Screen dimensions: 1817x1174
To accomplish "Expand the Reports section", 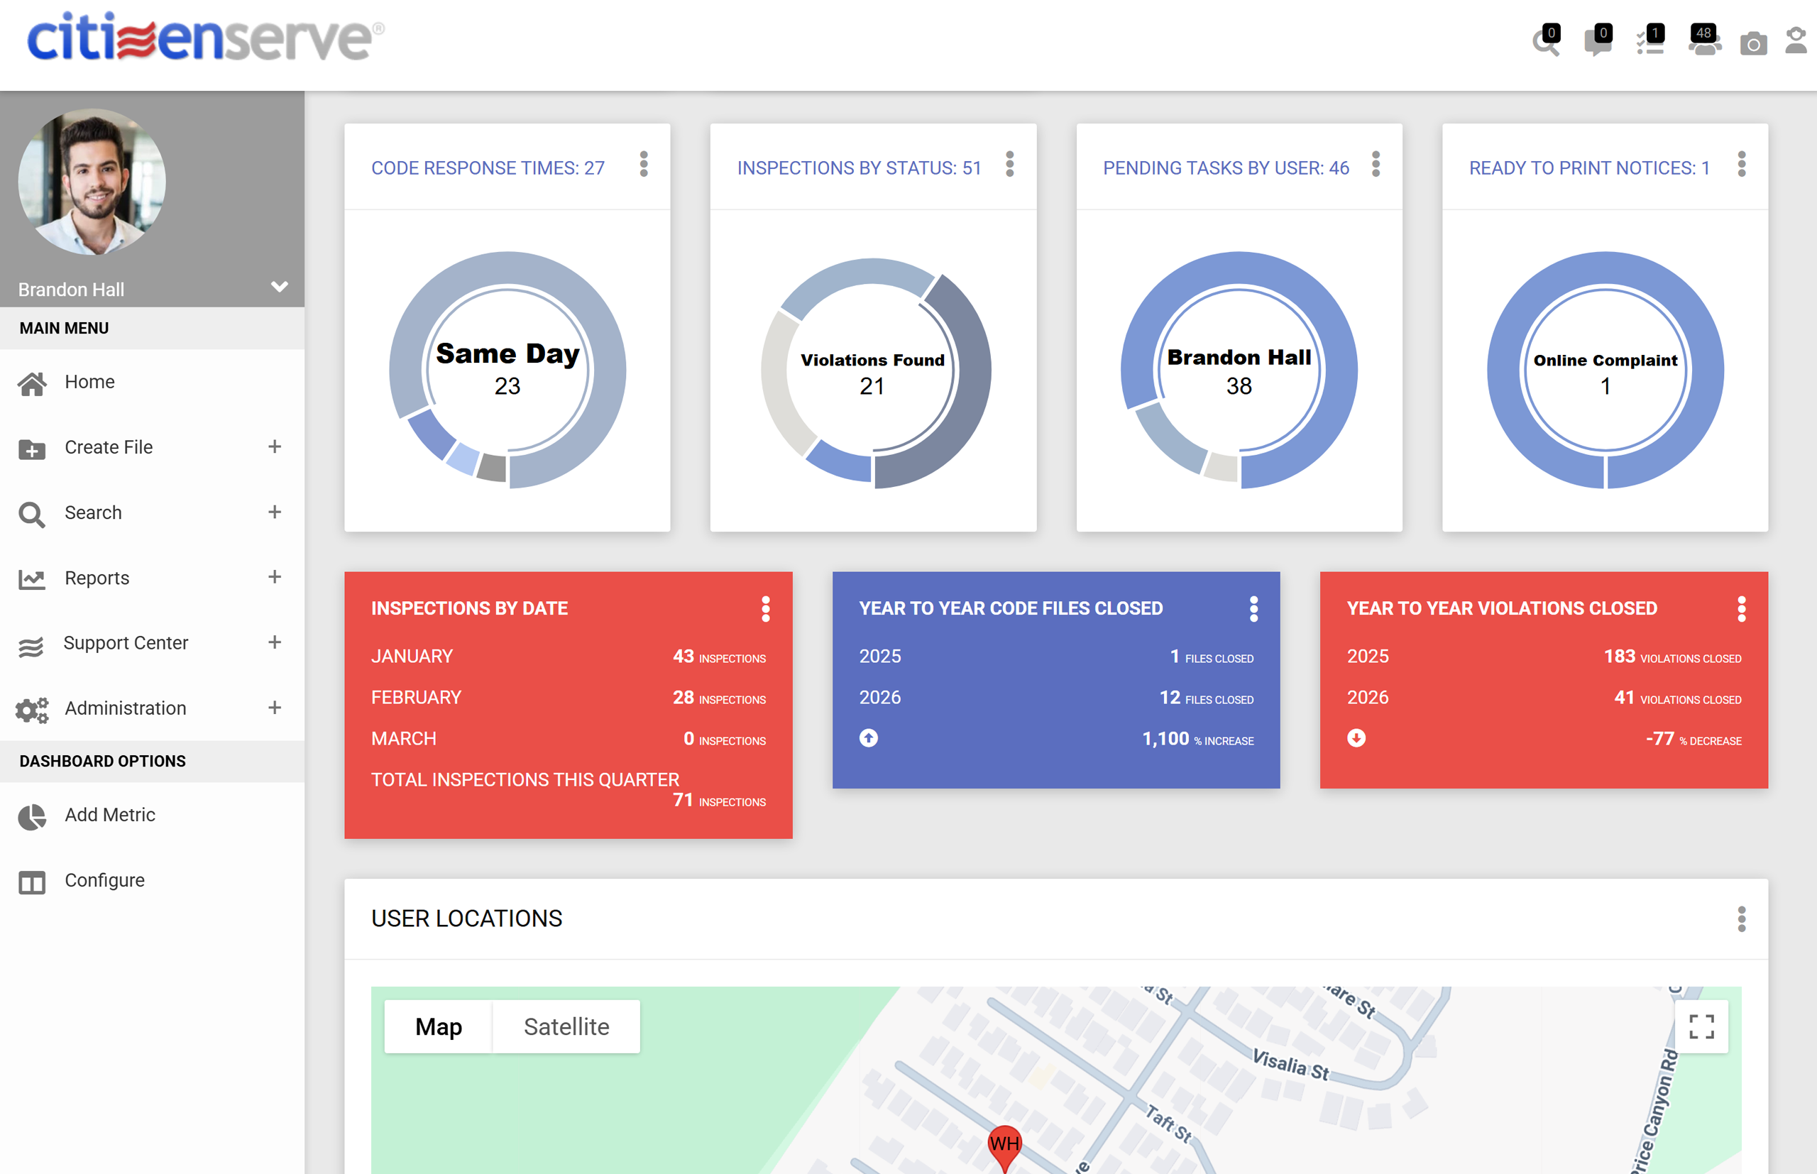I will pyautogui.click(x=275, y=577).
